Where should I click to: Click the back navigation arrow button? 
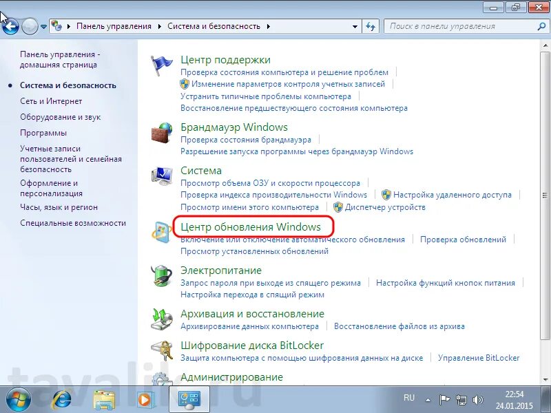pyautogui.click(x=10, y=26)
